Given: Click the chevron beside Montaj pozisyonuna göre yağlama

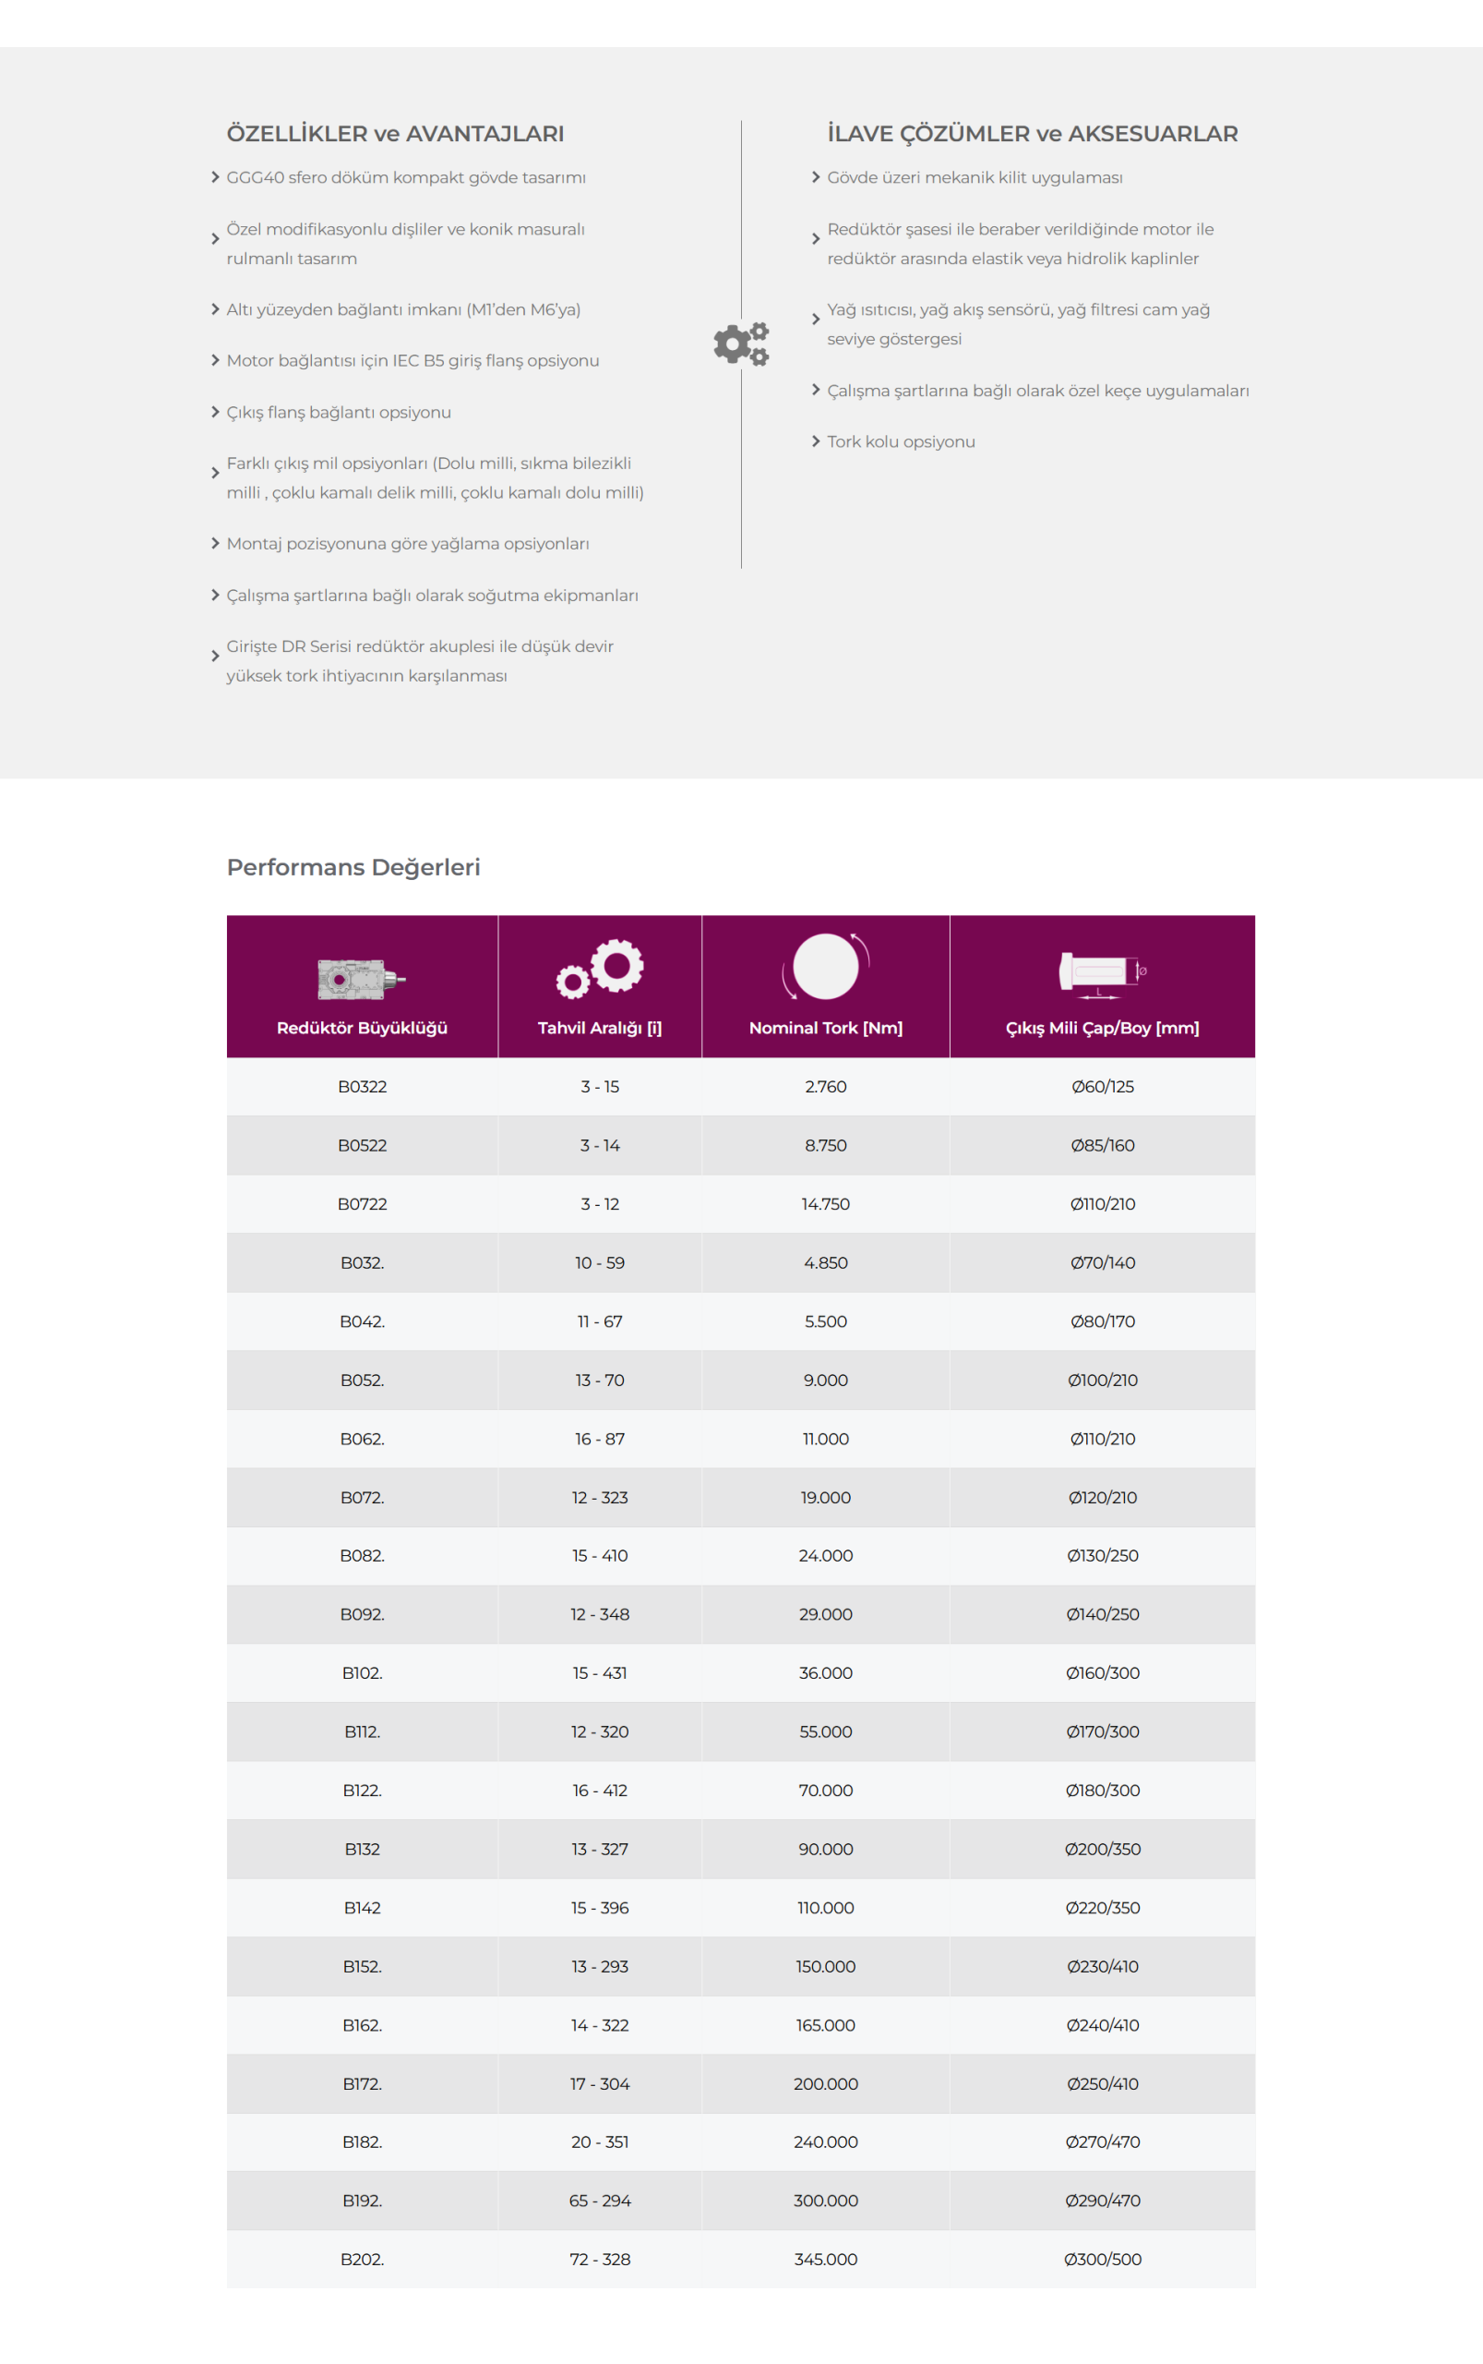Looking at the screenshot, I should pos(215,544).
